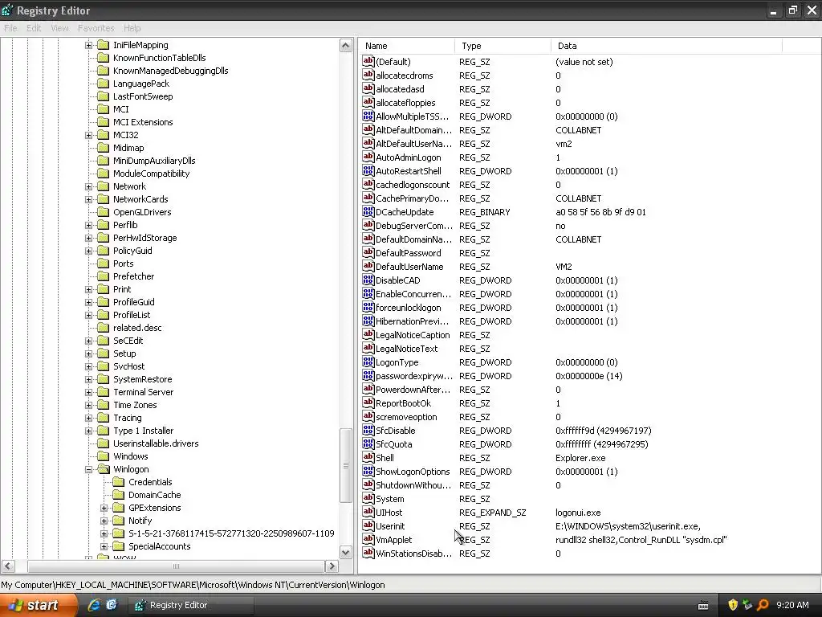Click the tree horizontal scroll left arrow
Image resolution: width=822 pixels, height=617 pixels.
pos(8,566)
